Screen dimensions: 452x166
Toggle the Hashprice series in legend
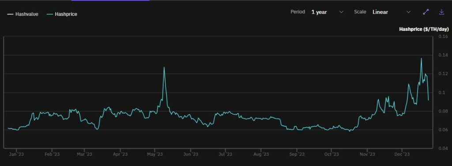click(62, 14)
